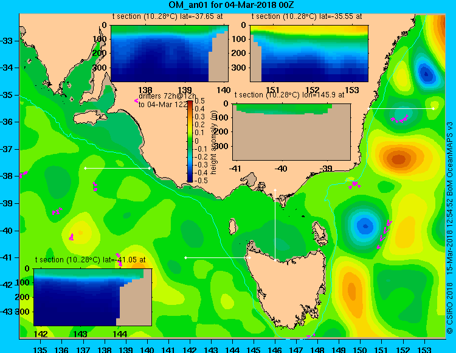Click the blue cold eddy near 150E, 40S

(364, 226)
